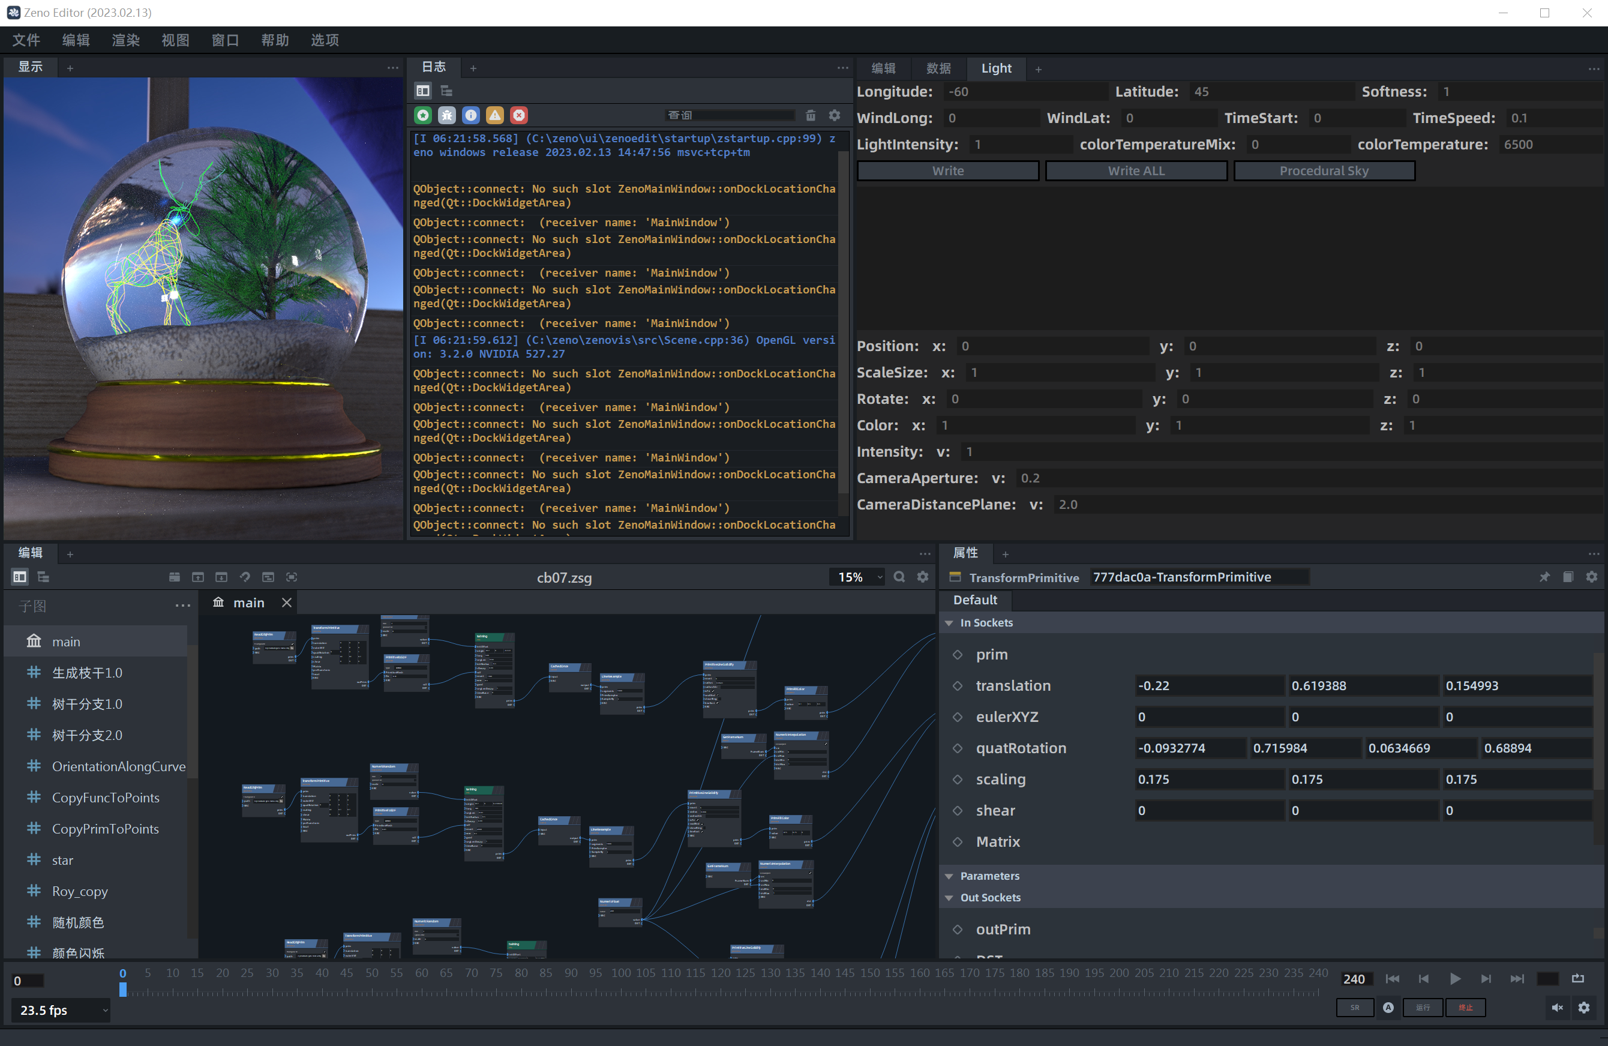This screenshot has width=1608, height=1046.
Task: Click the translation socket diamond
Action: point(958,685)
